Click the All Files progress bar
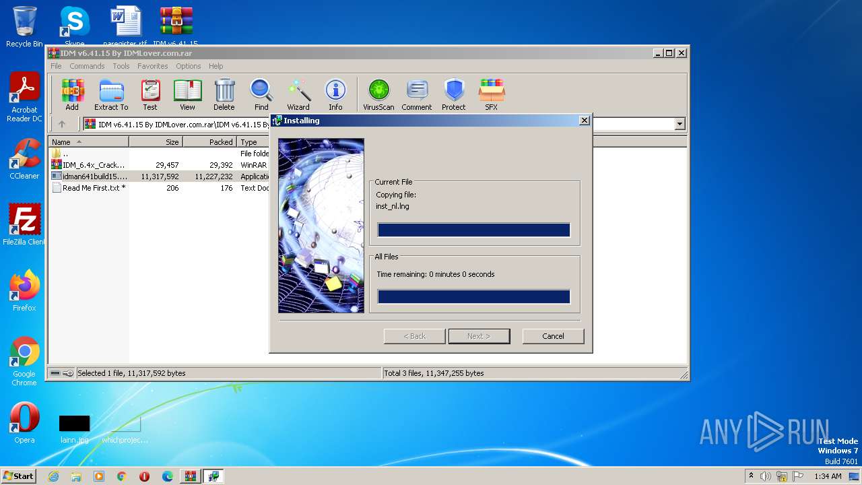862x485 pixels. click(x=473, y=297)
